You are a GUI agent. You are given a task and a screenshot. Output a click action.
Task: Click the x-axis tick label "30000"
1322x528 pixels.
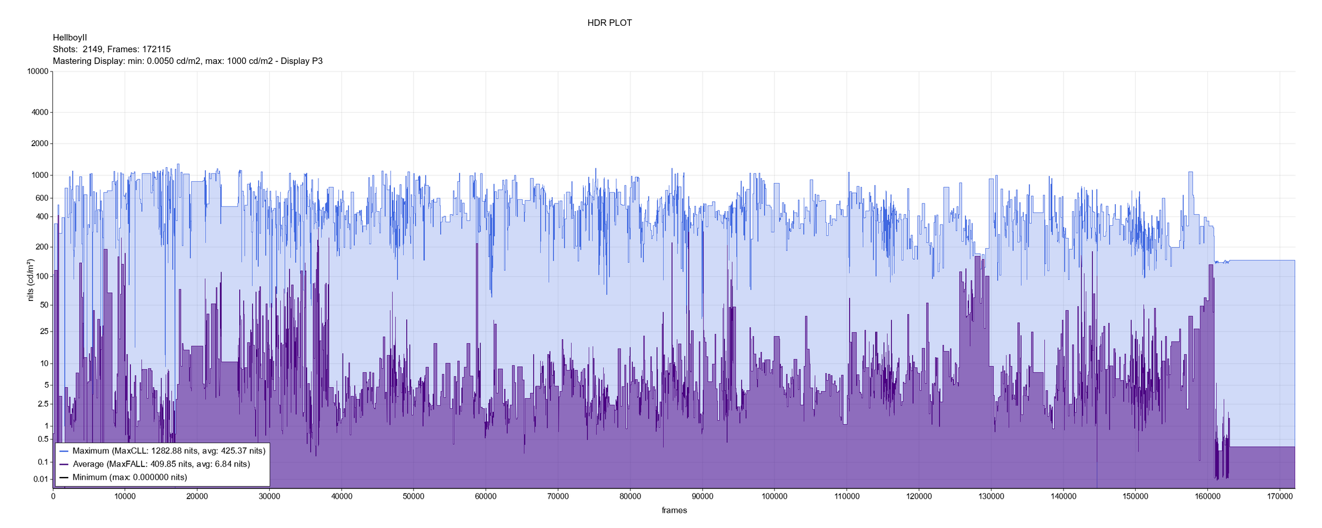[269, 497]
